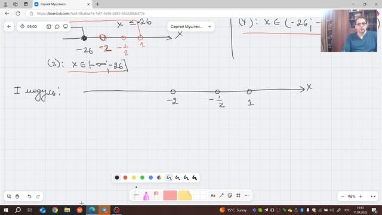The image size is (382, 215).
Task: Expand the Сергей Муштенко user dropdown
Action: [191, 26]
